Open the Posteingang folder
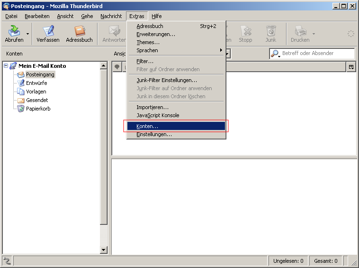This screenshot has width=359, height=268. click(x=40, y=74)
